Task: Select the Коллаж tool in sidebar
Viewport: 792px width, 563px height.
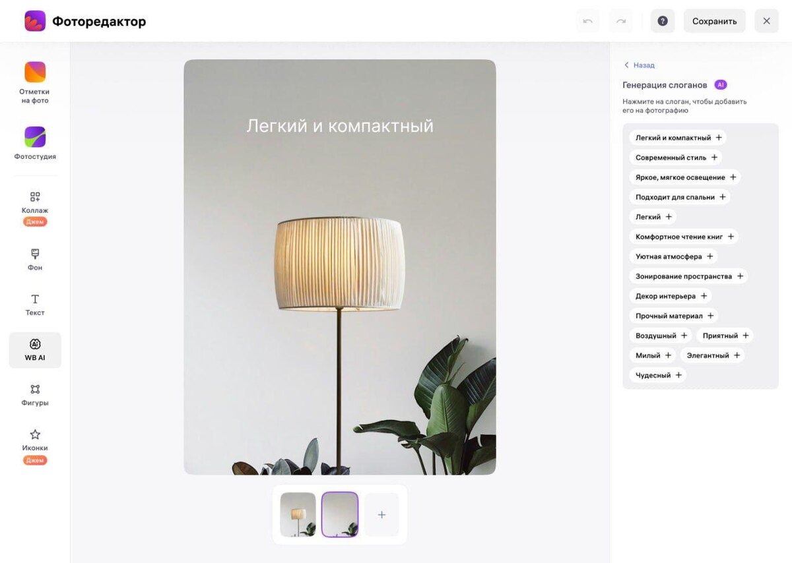Action: tap(35, 208)
